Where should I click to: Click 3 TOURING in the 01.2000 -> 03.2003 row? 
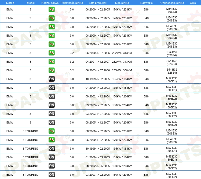coord(30,157)
